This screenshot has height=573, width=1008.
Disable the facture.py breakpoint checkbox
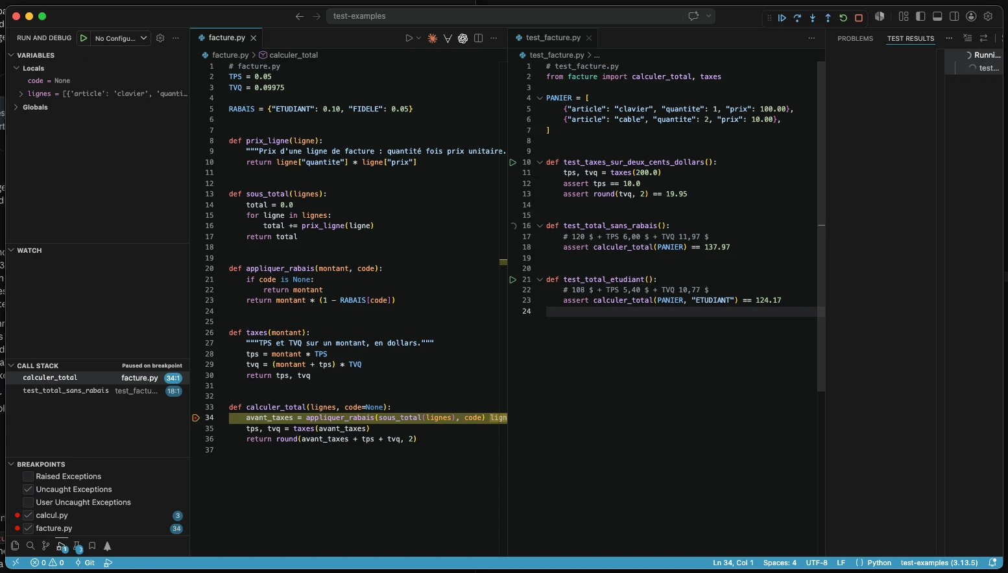click(28, 528)
